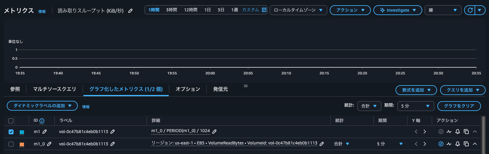This screenshot has height=154, width=489.
Task: Edit the m1 ID
Action: coord(45,132)
